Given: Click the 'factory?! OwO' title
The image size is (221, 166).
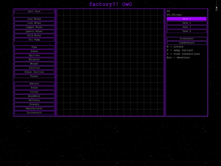Looking at the screenshot, I should pos(110,4).
